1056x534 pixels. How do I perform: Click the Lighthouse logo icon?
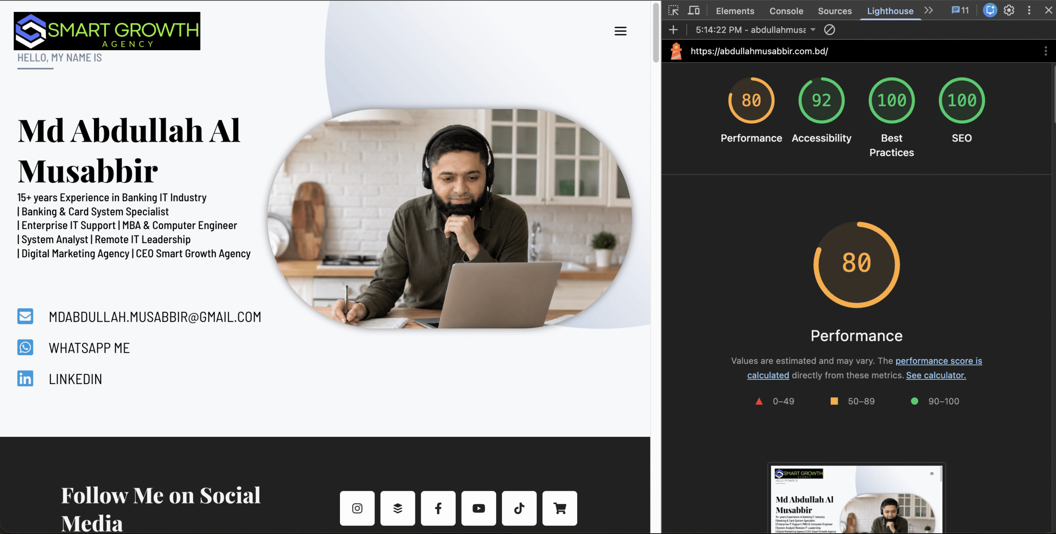pyautogui.click(x=676, y=51)
